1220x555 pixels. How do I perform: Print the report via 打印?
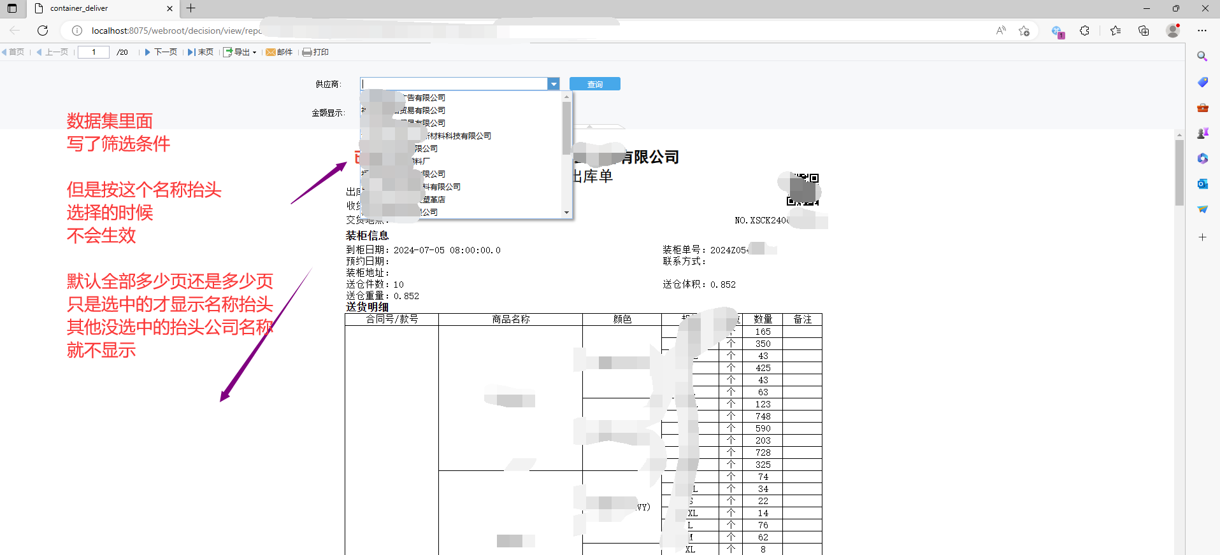click(x=315, y=52)
